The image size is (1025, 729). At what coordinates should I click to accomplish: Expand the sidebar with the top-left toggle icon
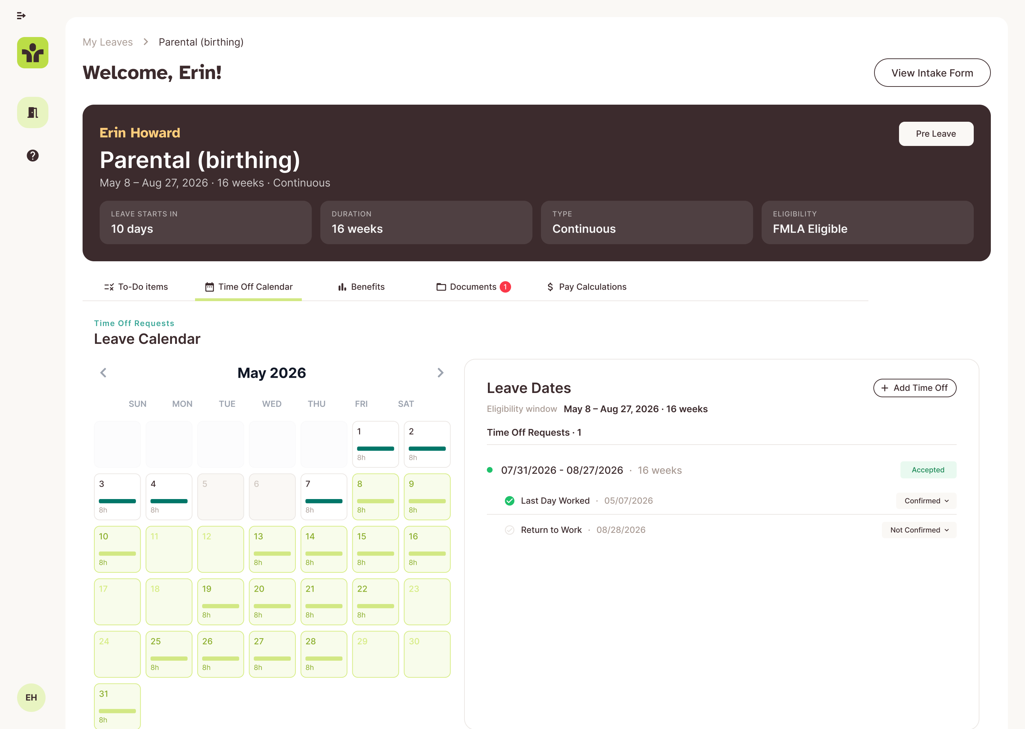point(21,16)
